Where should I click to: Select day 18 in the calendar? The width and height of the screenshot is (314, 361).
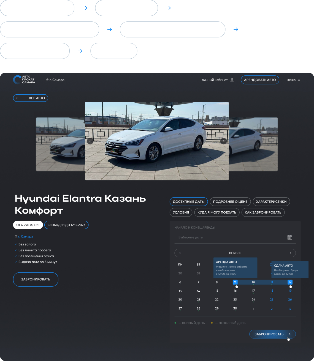[272, 291]
